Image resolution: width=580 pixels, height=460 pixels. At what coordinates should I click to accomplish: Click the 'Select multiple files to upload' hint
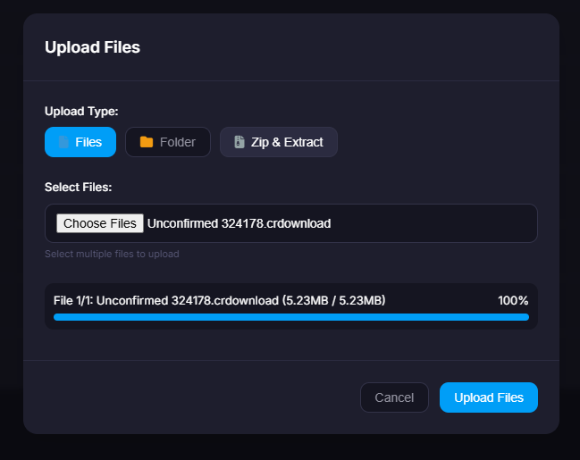coord(112,254)
